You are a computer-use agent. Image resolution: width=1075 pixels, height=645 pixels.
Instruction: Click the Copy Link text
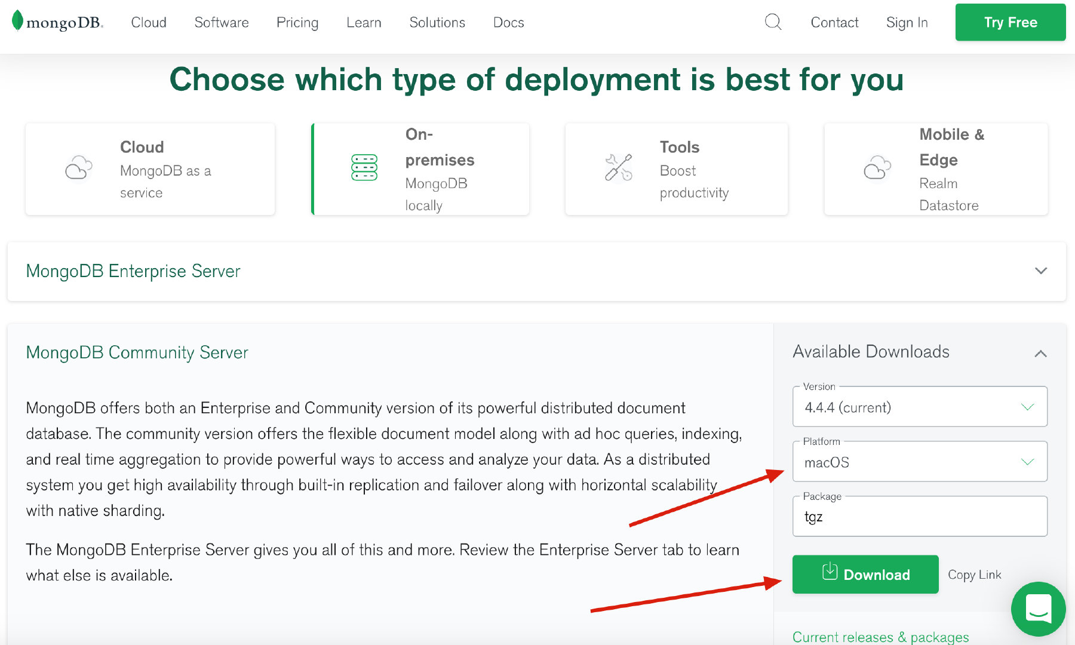(x=975, y=575)
